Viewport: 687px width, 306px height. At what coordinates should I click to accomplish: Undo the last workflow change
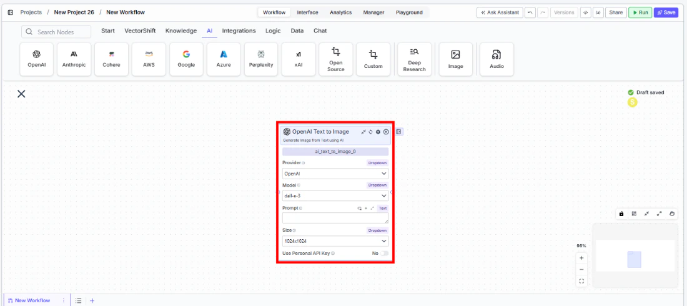530,12
